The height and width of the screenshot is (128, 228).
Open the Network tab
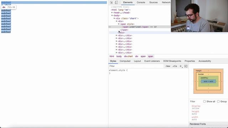point(166,2)
